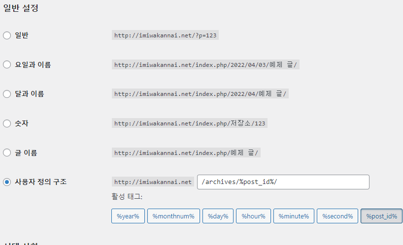Click the 2022/04/03 example URL text

(205, 64)
